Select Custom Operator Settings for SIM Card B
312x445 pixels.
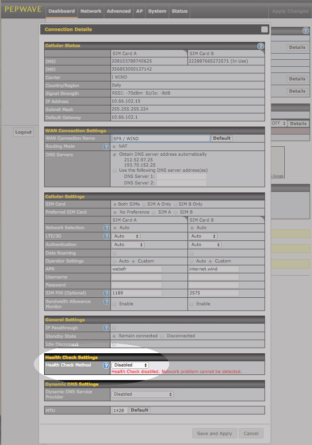tap(210, 262)
